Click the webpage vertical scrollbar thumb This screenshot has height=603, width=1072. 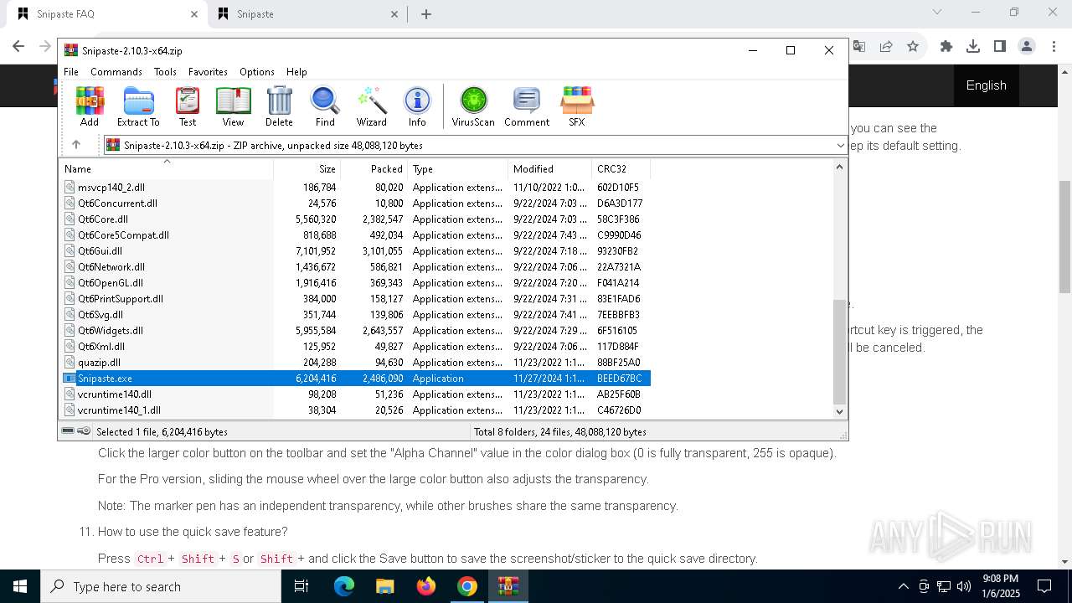coord(1064,236)
